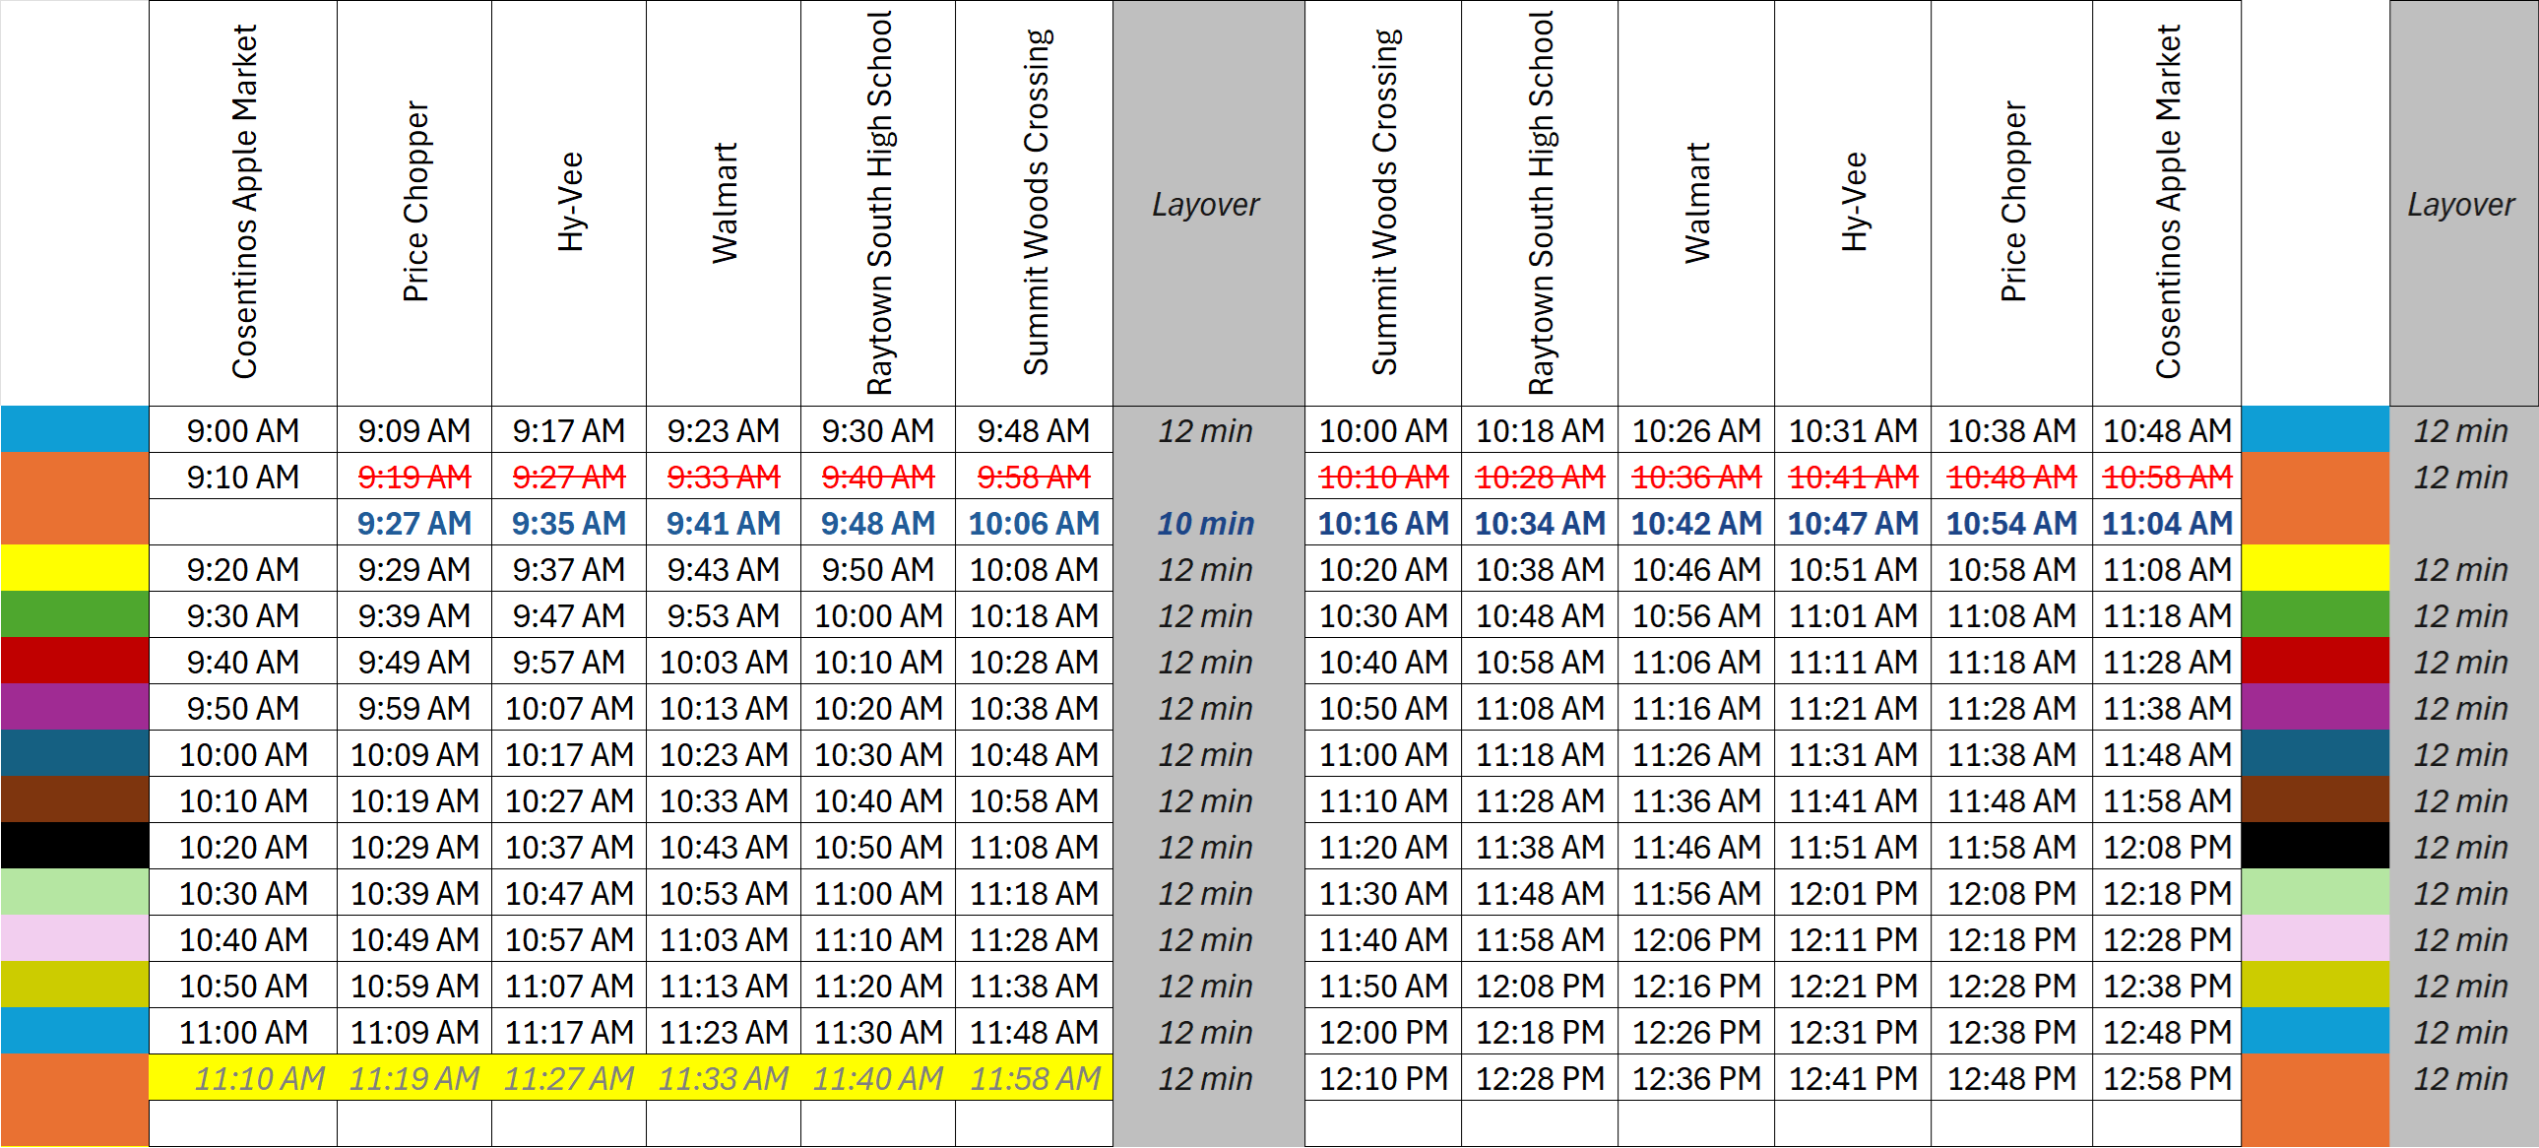The width and height of the screenshot is (2539, 1148).
Task: Select the highlighted 11:58 AM cell
Action: tap(1035, 1078)
